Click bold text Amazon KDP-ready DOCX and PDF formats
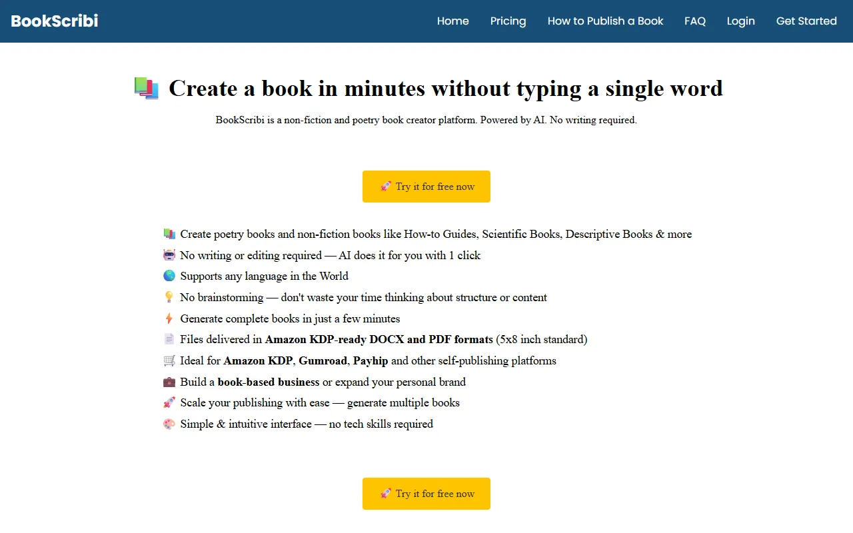The image size is (853, 533). click(379, 339)
